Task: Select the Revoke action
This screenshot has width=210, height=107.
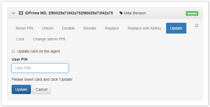Action: (90, 28)
